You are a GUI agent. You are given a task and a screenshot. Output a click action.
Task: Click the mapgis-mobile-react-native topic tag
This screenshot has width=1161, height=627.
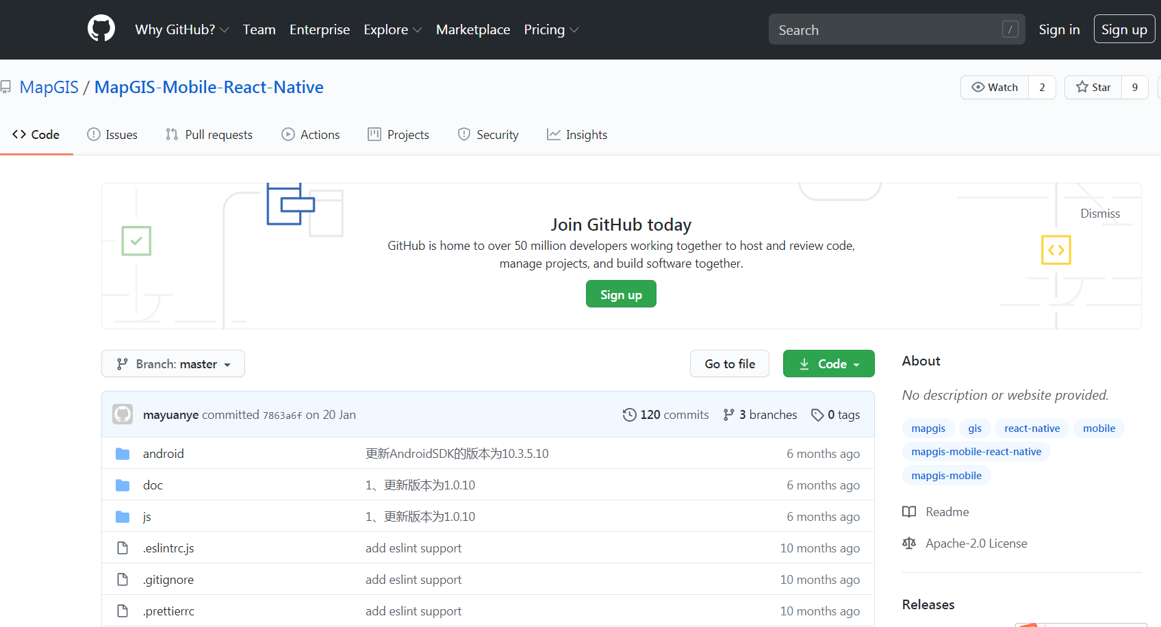(976, 452)
